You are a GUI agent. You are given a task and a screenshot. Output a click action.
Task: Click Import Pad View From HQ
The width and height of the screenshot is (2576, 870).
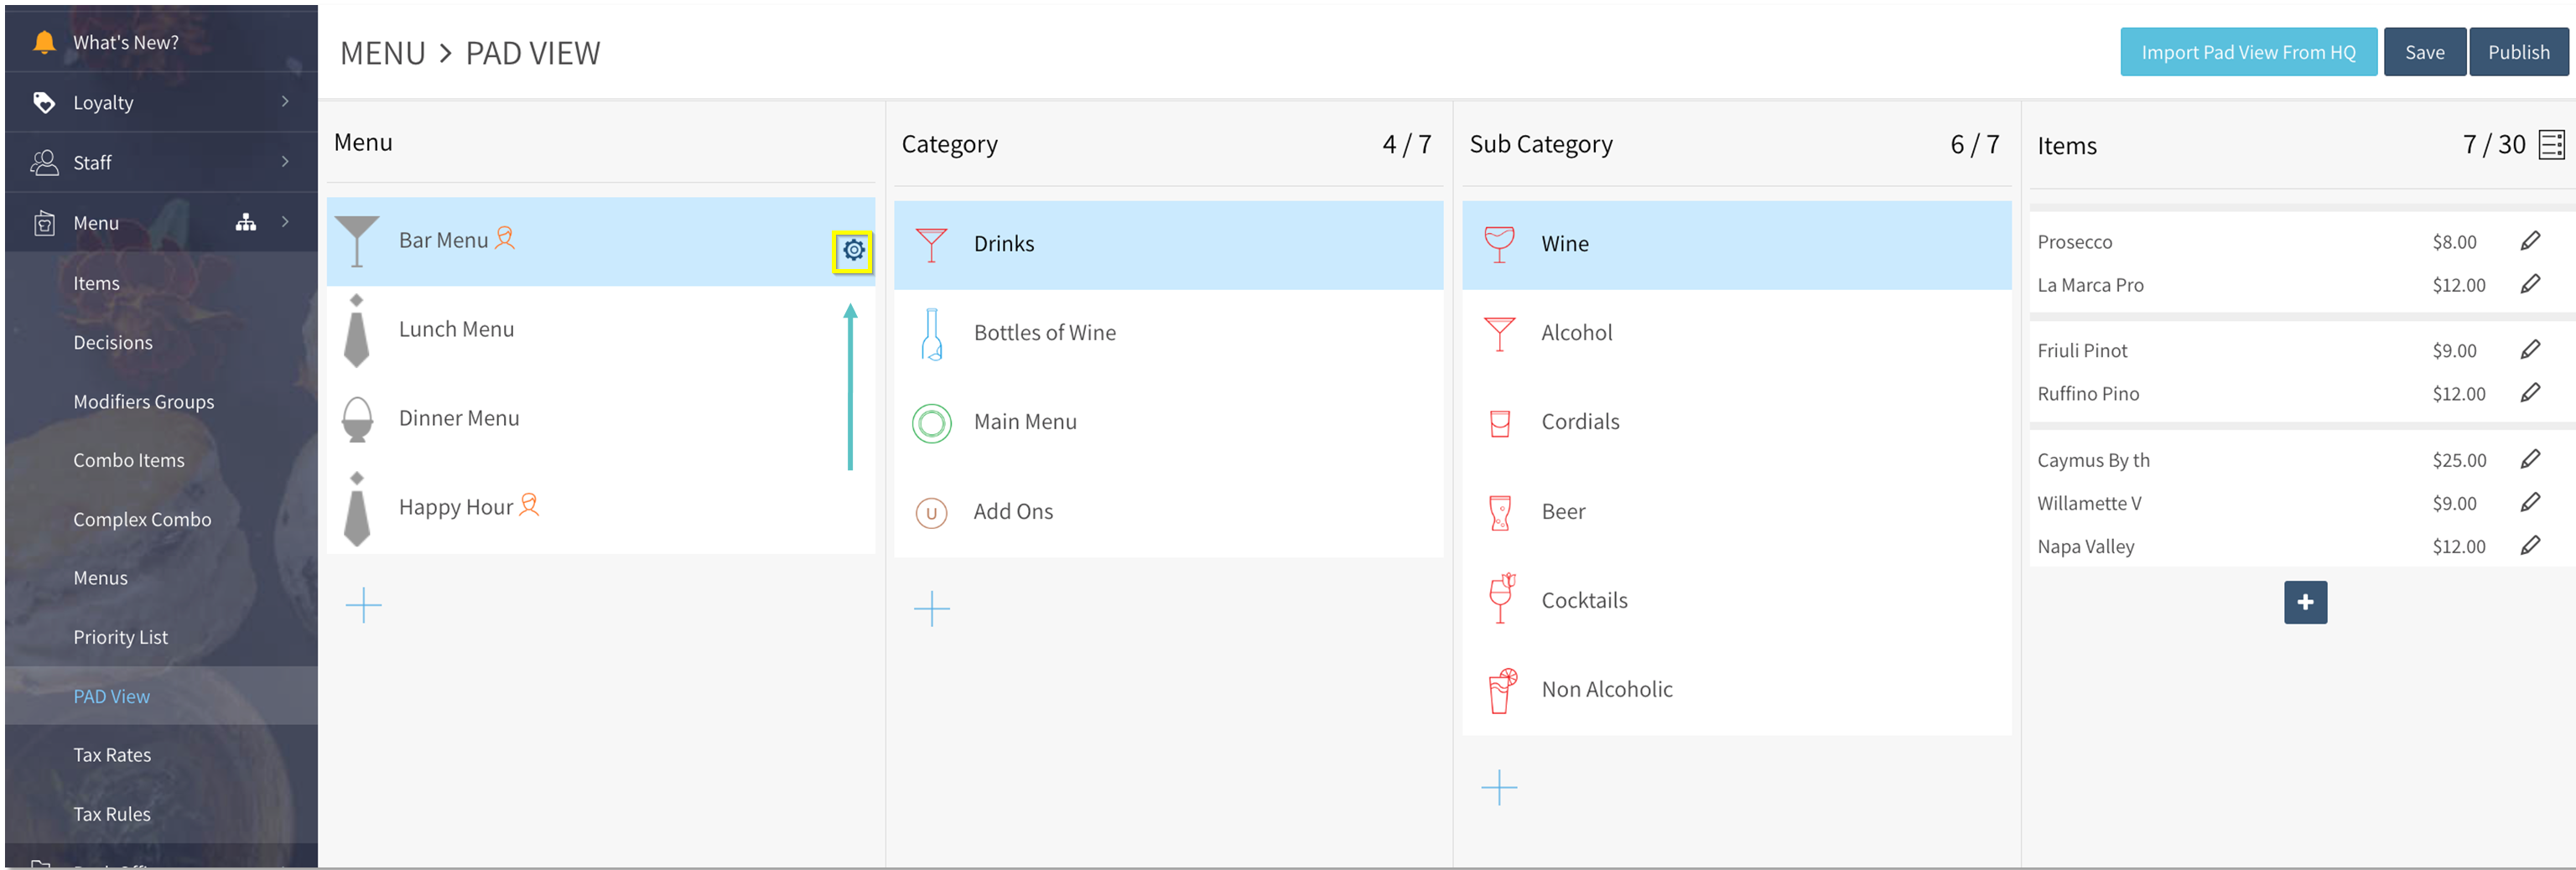(x=2247, y=52)
